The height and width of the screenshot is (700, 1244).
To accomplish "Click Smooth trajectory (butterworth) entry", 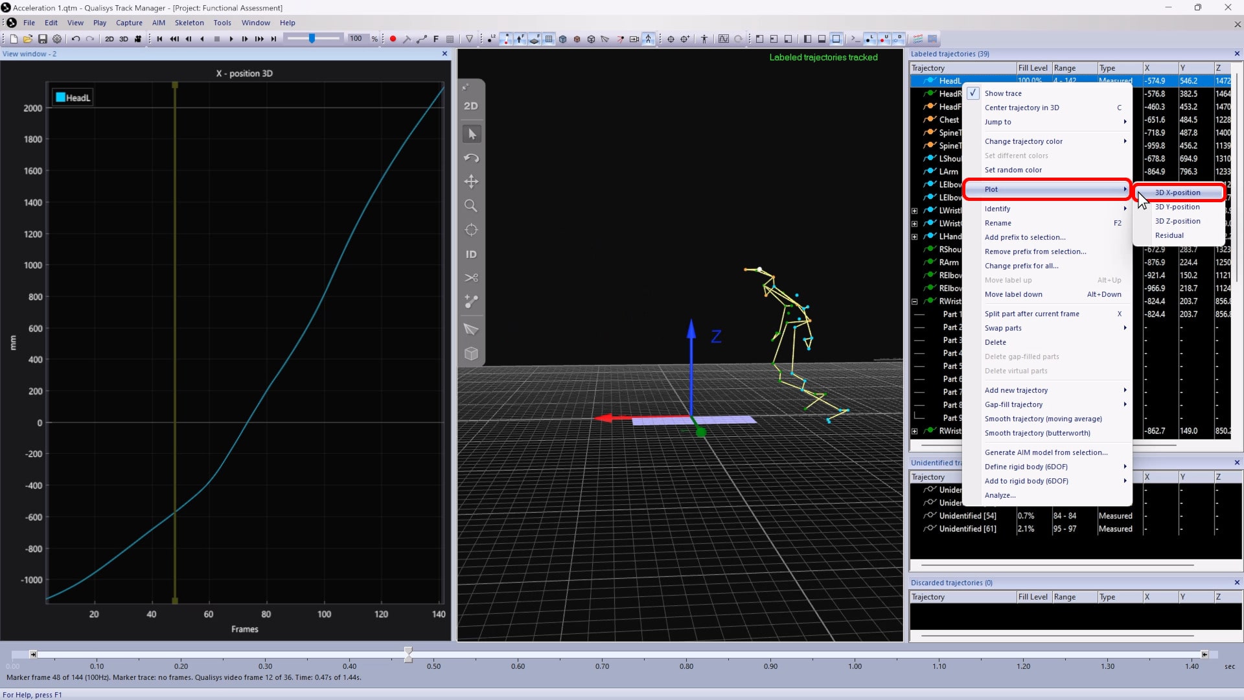I will coord(1037,433).
